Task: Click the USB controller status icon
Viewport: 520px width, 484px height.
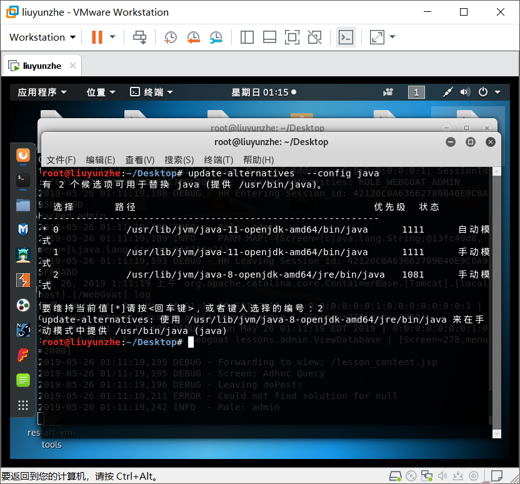Action: 458,476
